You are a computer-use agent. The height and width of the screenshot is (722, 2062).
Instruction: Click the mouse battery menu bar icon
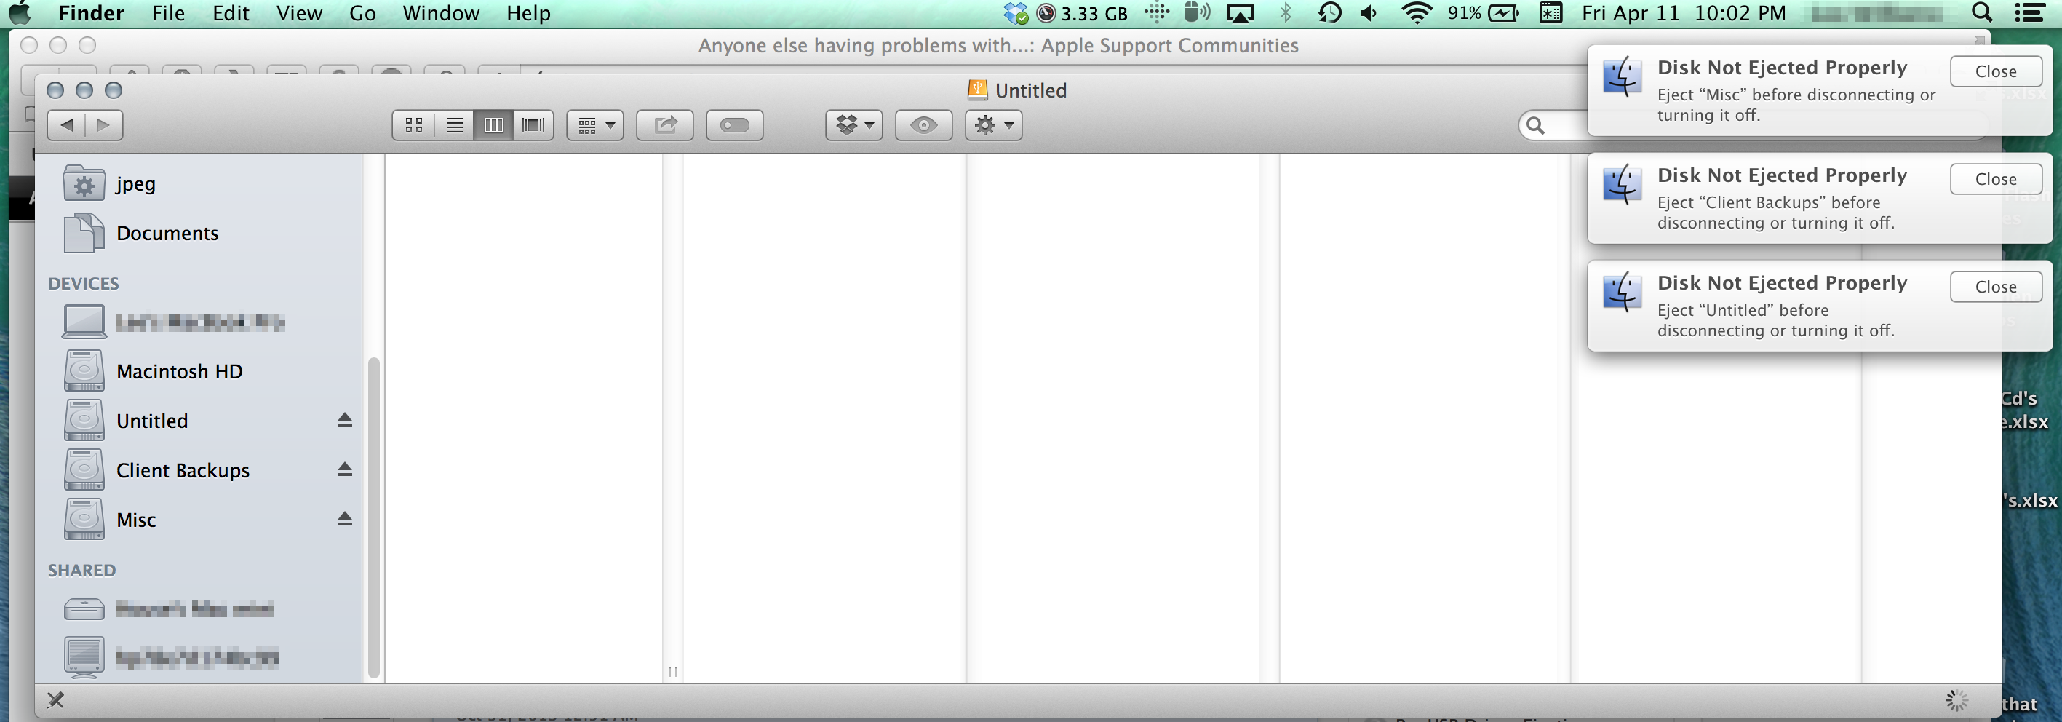click(x=1197, y=13)
